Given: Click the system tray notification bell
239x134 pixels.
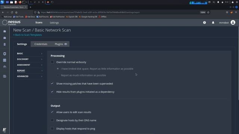Looking at the screenshot, I should click(x=218, y=2).
